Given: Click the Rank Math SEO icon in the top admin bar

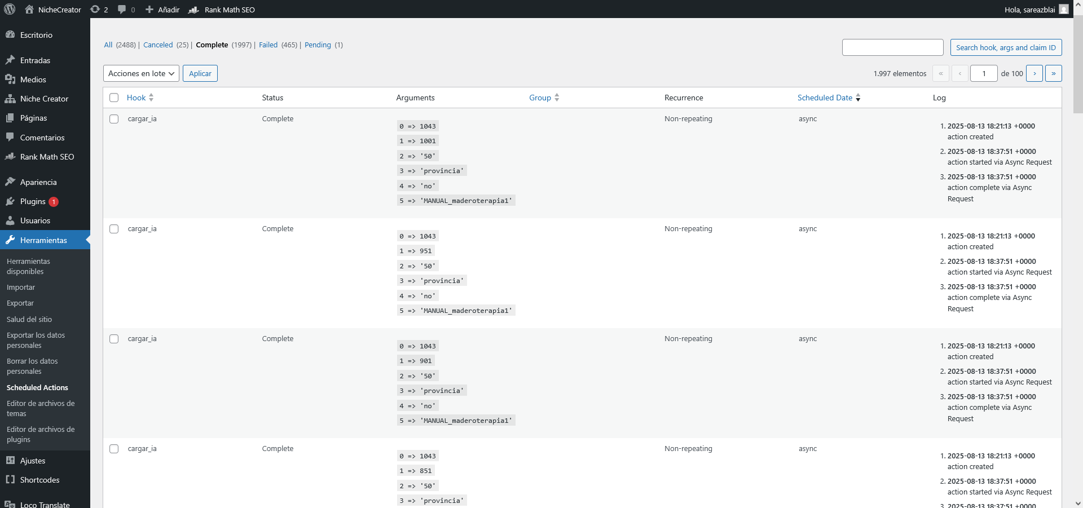Looking at the screenshot, I should point(193,10).
